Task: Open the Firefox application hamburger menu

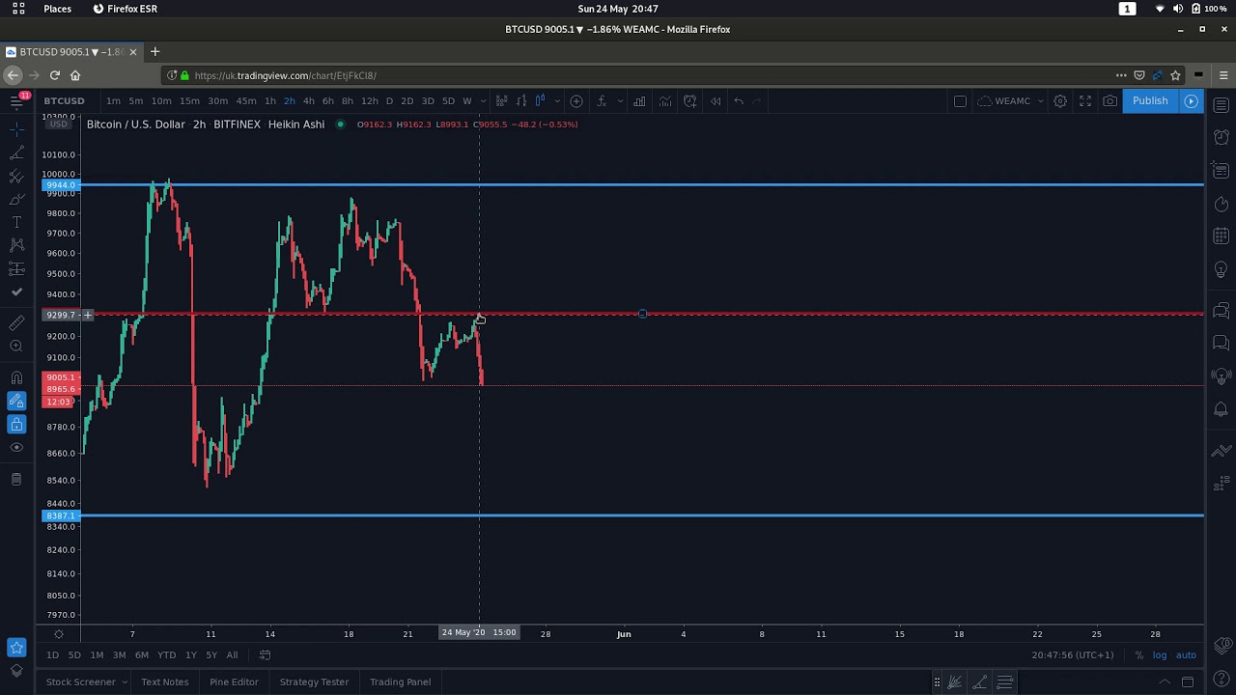Action: 1223,75
